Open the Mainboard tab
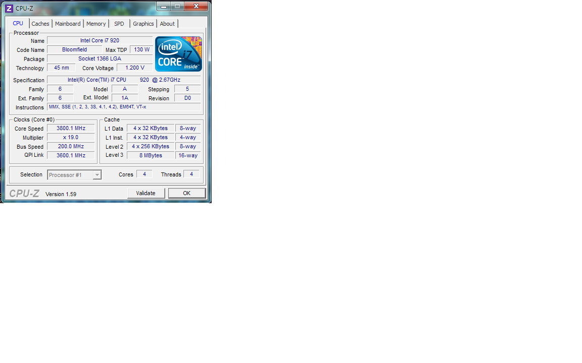Screen dimensions: 582x363 [x=68, y=24]
